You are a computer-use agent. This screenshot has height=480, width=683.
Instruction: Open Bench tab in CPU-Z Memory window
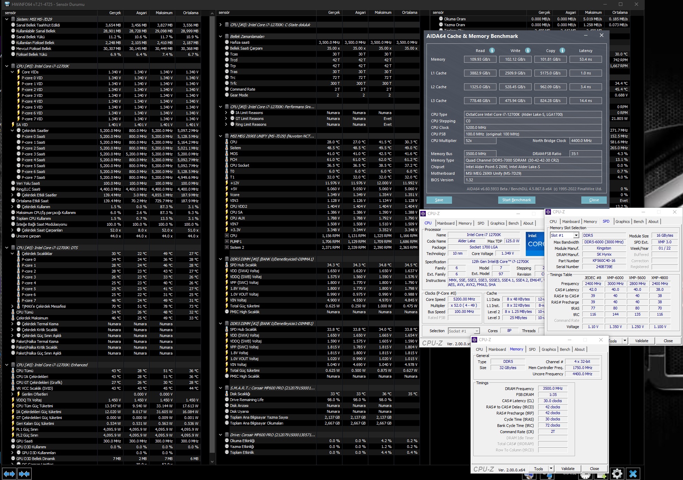(565, 349)
